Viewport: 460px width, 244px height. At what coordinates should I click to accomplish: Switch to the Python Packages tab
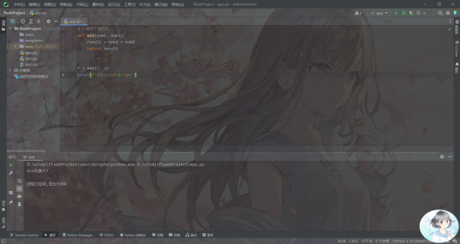pos(77,235)
